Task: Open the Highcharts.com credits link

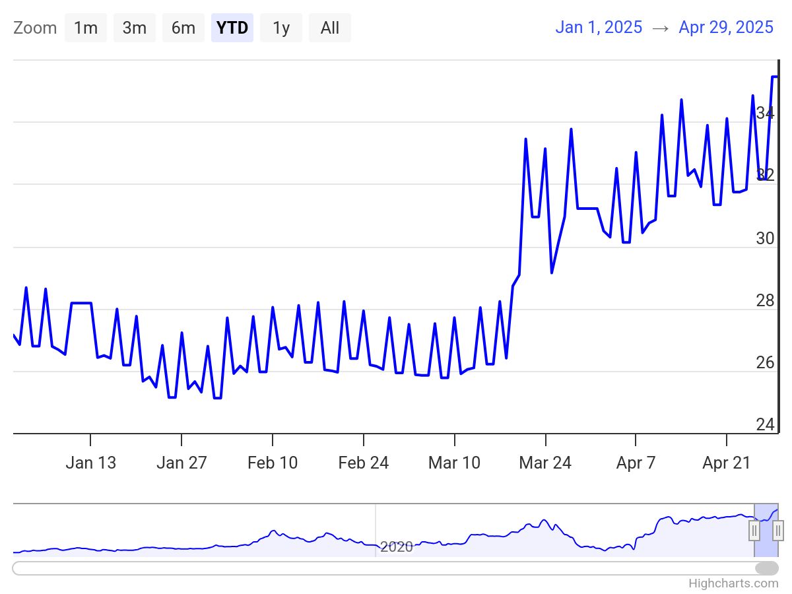Action: tap(733, 583)
